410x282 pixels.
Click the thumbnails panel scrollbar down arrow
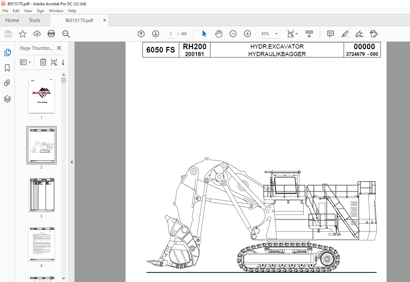(64, 279)
